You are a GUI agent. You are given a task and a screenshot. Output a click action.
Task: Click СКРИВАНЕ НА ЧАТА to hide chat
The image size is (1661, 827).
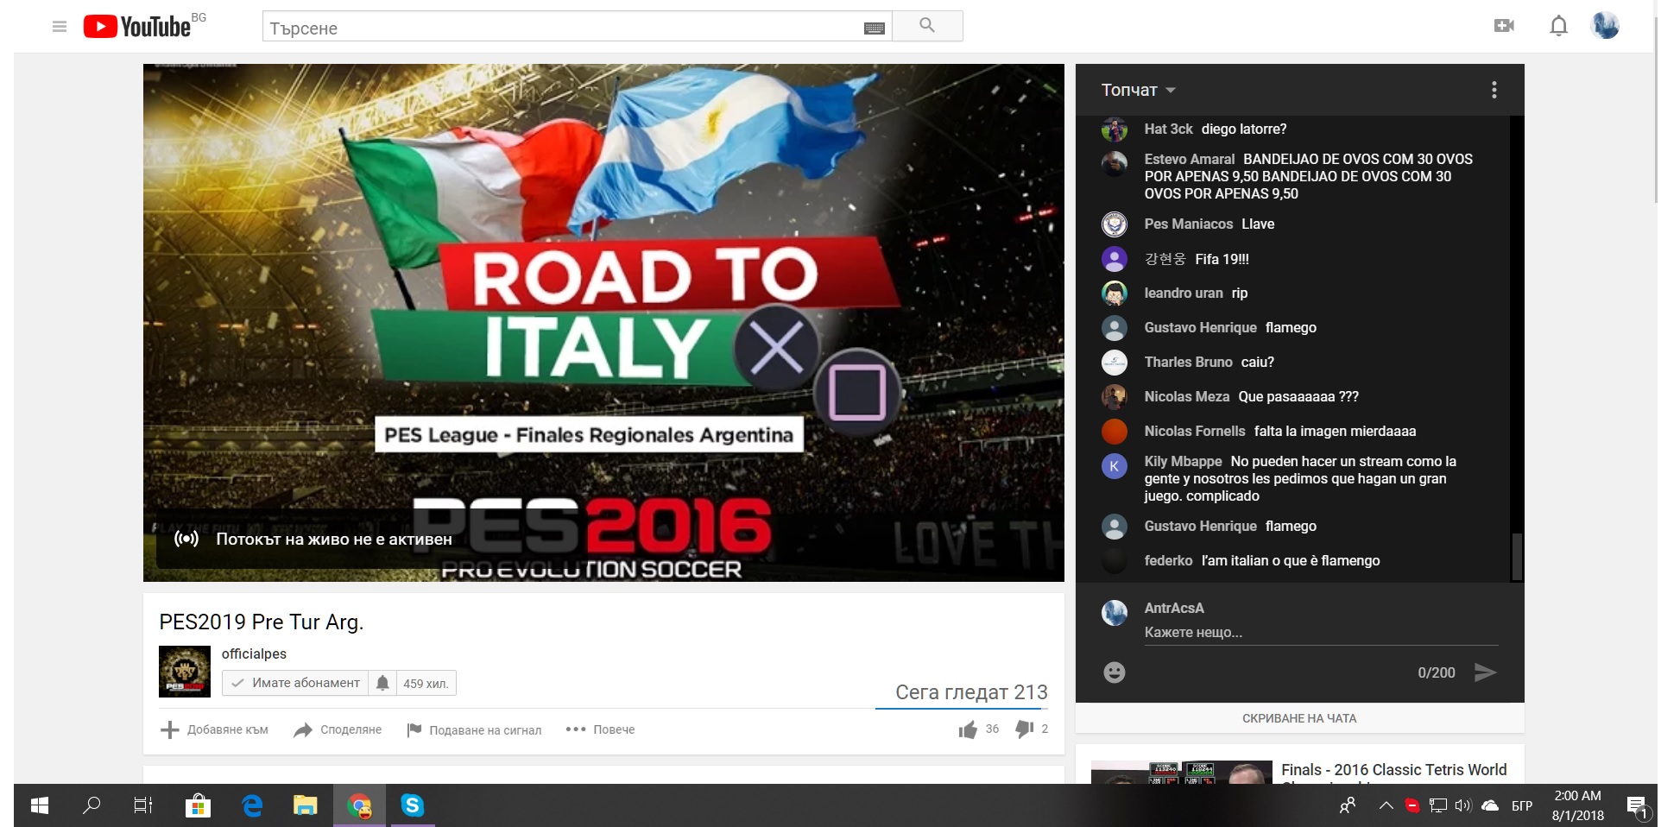click(1299, 718)
